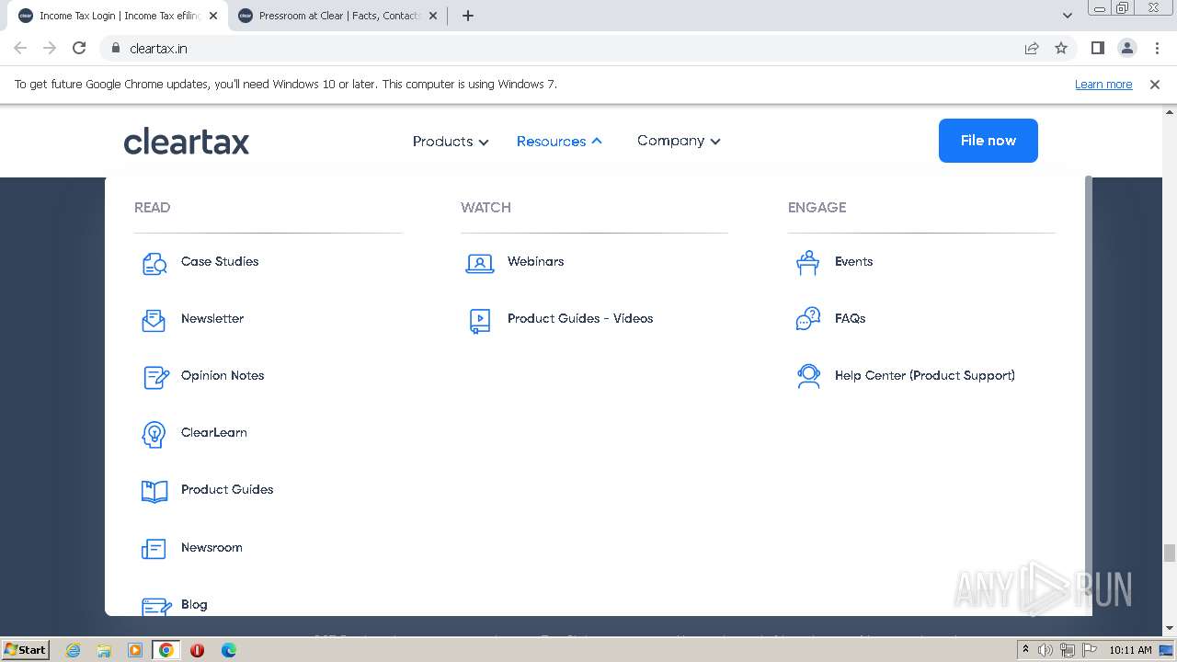The width and height of the screenshot is (1177, 662).
Task: Open the Windows Start menu
Action: click(25, 650)
